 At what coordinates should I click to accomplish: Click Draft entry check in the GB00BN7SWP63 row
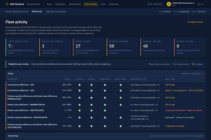point(121,105)
